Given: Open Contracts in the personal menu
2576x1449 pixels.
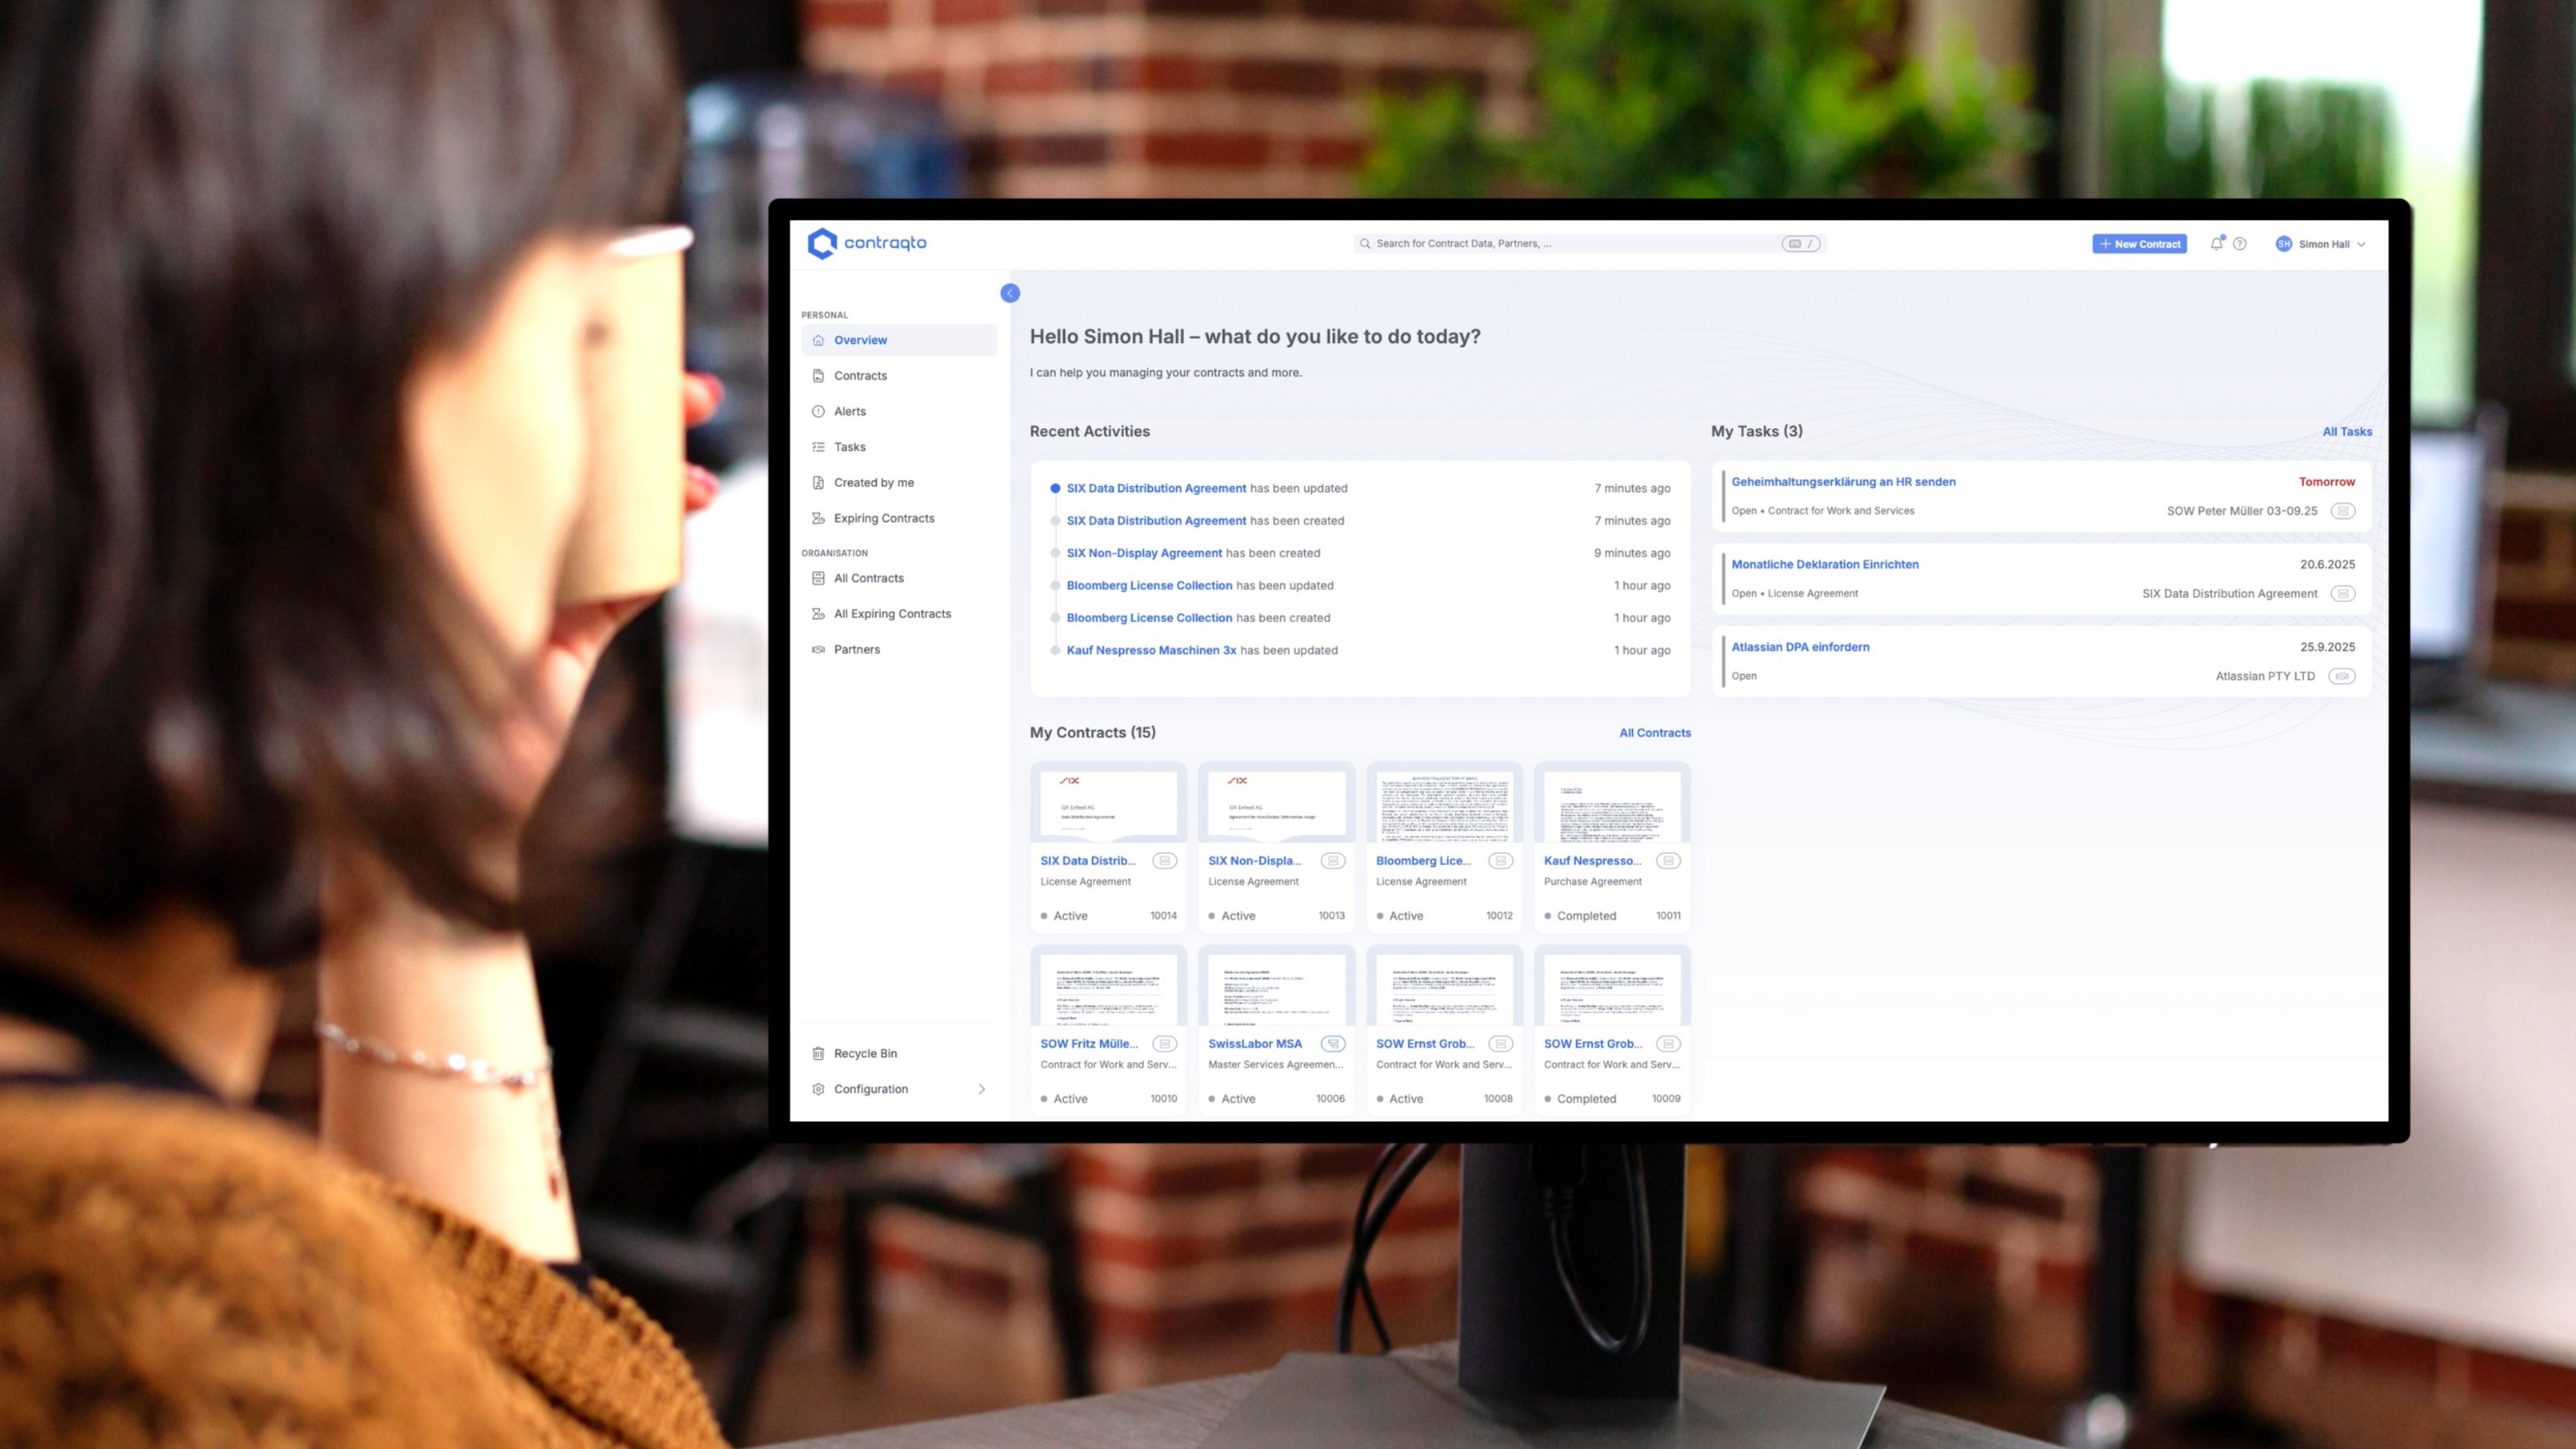Looking at the screenshot, I should [860, 376].
